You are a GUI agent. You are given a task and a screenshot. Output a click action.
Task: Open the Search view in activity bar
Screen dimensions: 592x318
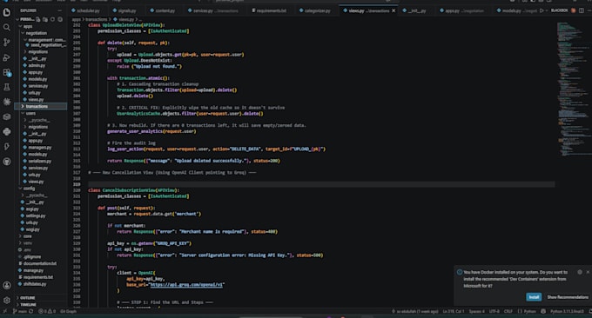6,28
